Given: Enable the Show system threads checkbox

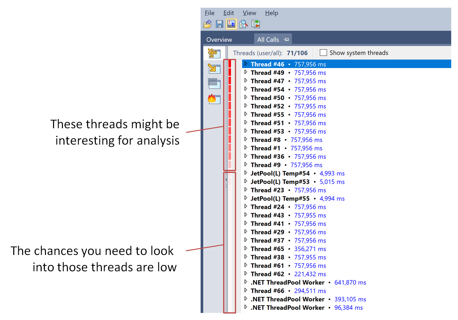Looking at the screenshot, I should point(323,52).
